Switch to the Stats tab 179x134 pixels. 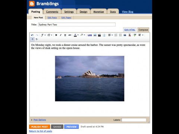coord(113,12)
